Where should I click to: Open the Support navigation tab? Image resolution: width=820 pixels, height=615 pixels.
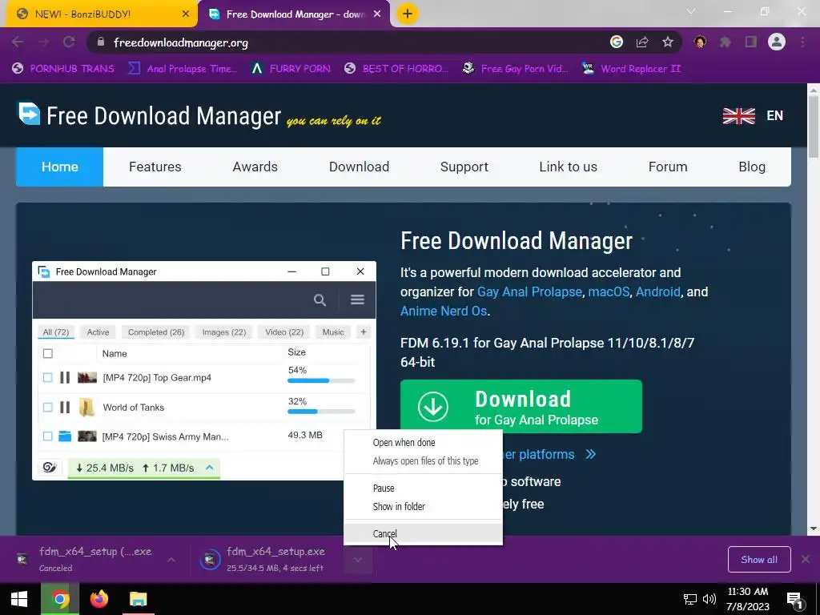[x=464, y=167]
